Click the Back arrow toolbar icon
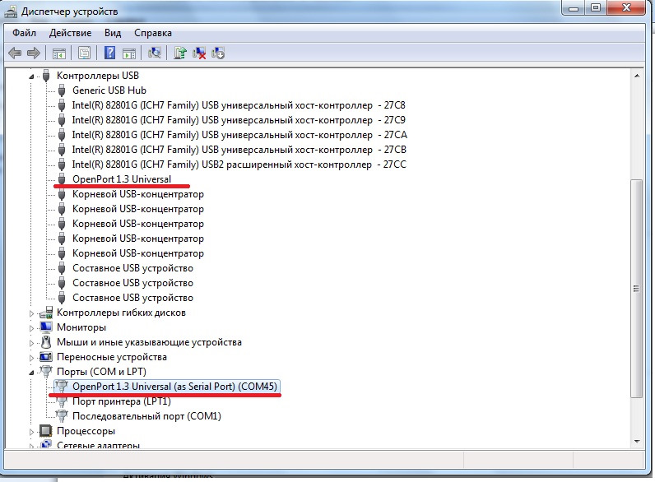 (15, 53)
